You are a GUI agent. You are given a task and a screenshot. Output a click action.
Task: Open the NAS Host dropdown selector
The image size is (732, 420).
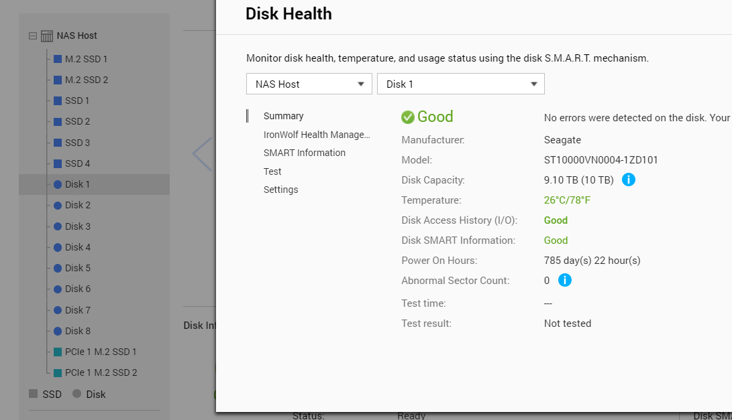click(x=309, y=84)
